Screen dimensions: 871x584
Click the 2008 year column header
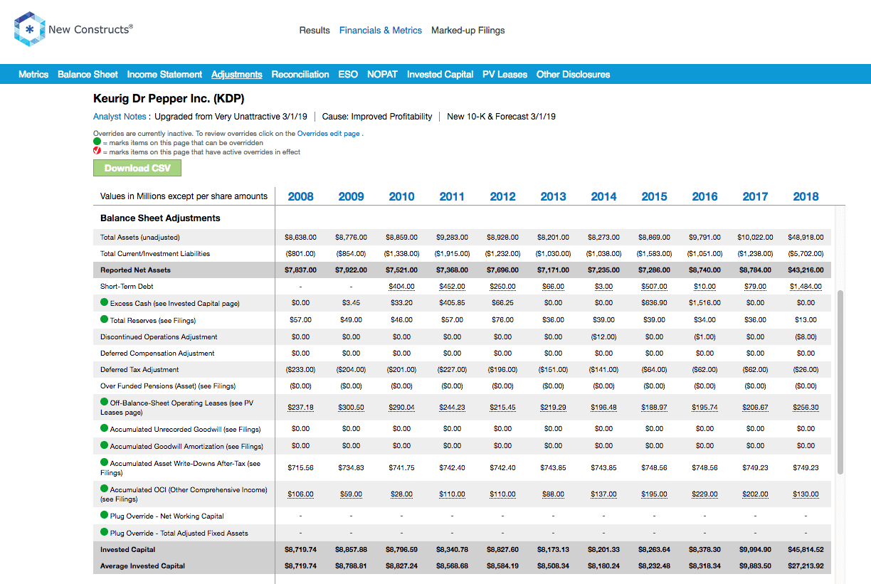pos(301,196)
